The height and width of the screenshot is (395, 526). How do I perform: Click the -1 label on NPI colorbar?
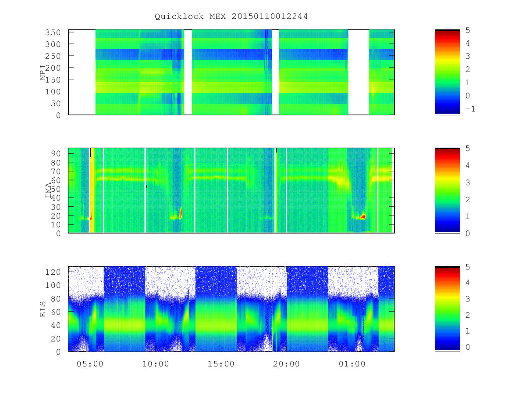click(x=470, y=109)
